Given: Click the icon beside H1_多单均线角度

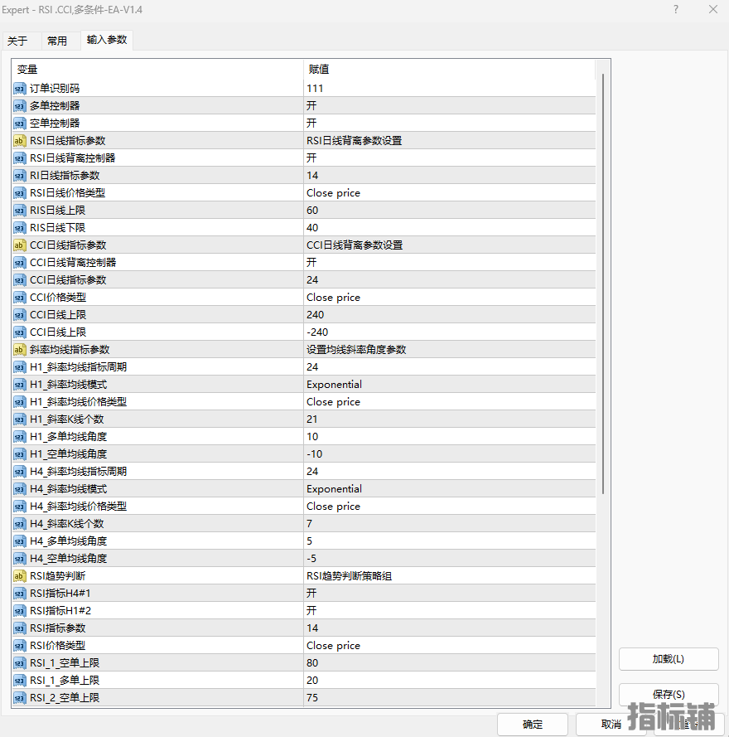Looking at the screenshot, I should pos(19,436).
